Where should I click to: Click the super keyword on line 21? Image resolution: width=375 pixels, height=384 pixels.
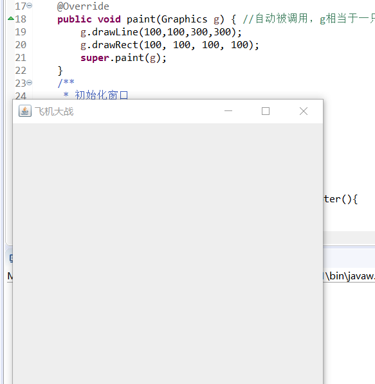click(95, 58)
